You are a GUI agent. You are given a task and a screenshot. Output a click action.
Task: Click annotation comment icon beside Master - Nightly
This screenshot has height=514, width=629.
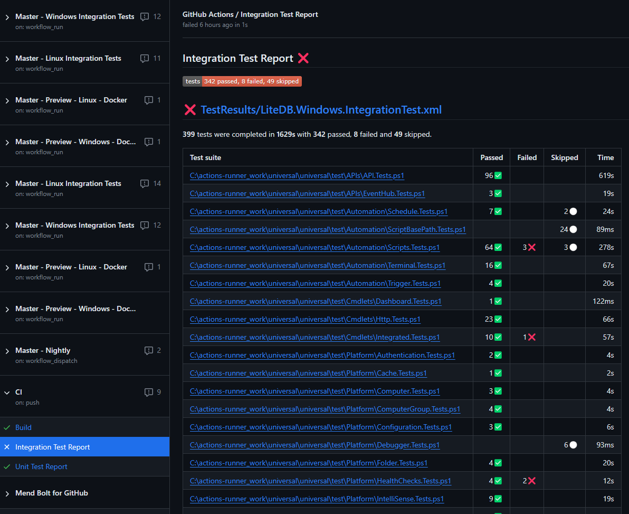pyautogui.click(x=149, y=351)
